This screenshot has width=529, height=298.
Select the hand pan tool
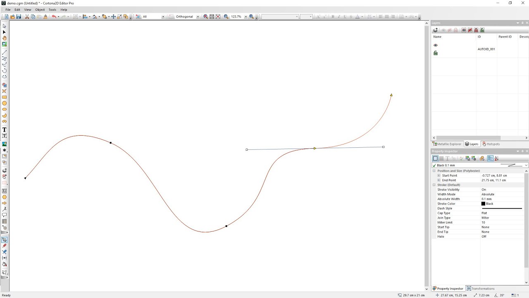pos(5,38)
